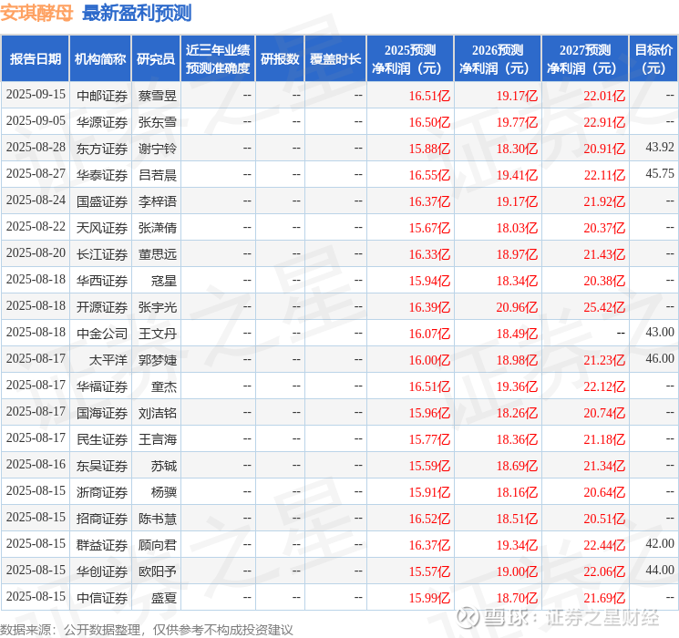This screenshot has height=638, width=679.
Task: Select the 长江证券 institution cell
Action: tap(102, 254)
